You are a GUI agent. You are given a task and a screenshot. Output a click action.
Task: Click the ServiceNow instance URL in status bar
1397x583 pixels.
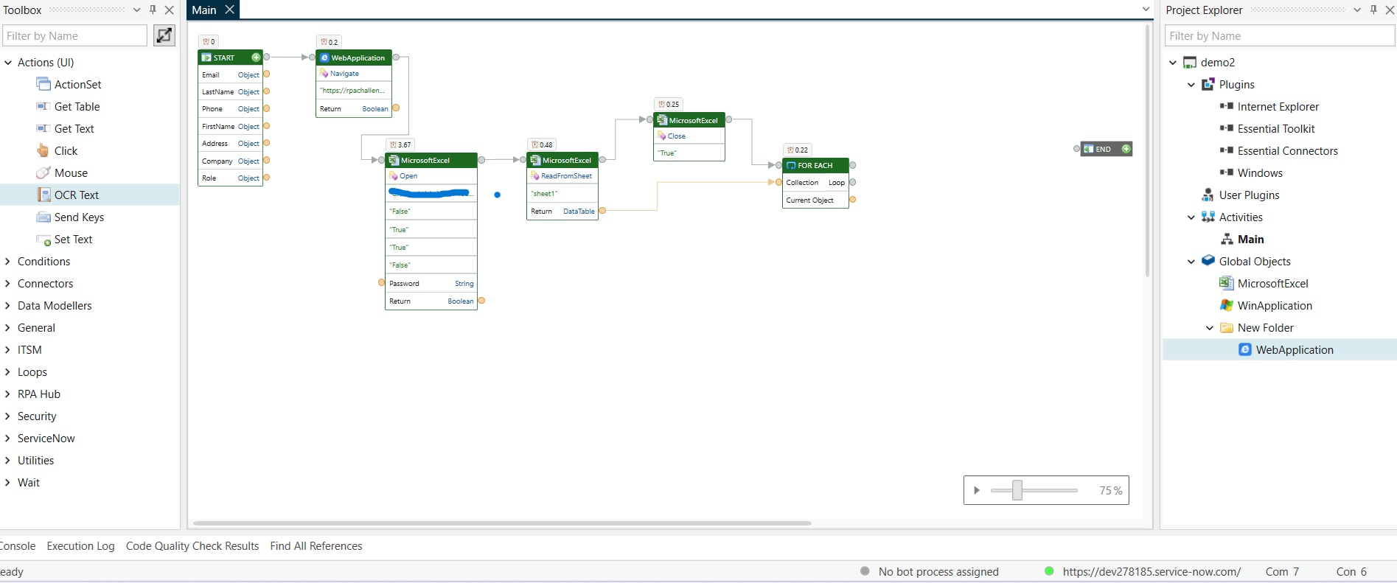1152,571
